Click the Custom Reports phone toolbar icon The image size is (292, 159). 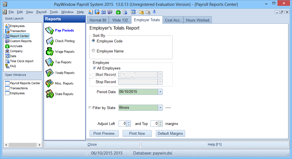(x=110, y=12)
